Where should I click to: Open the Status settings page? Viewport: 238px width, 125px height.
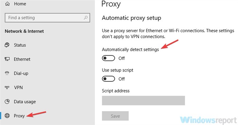point(20,45)
